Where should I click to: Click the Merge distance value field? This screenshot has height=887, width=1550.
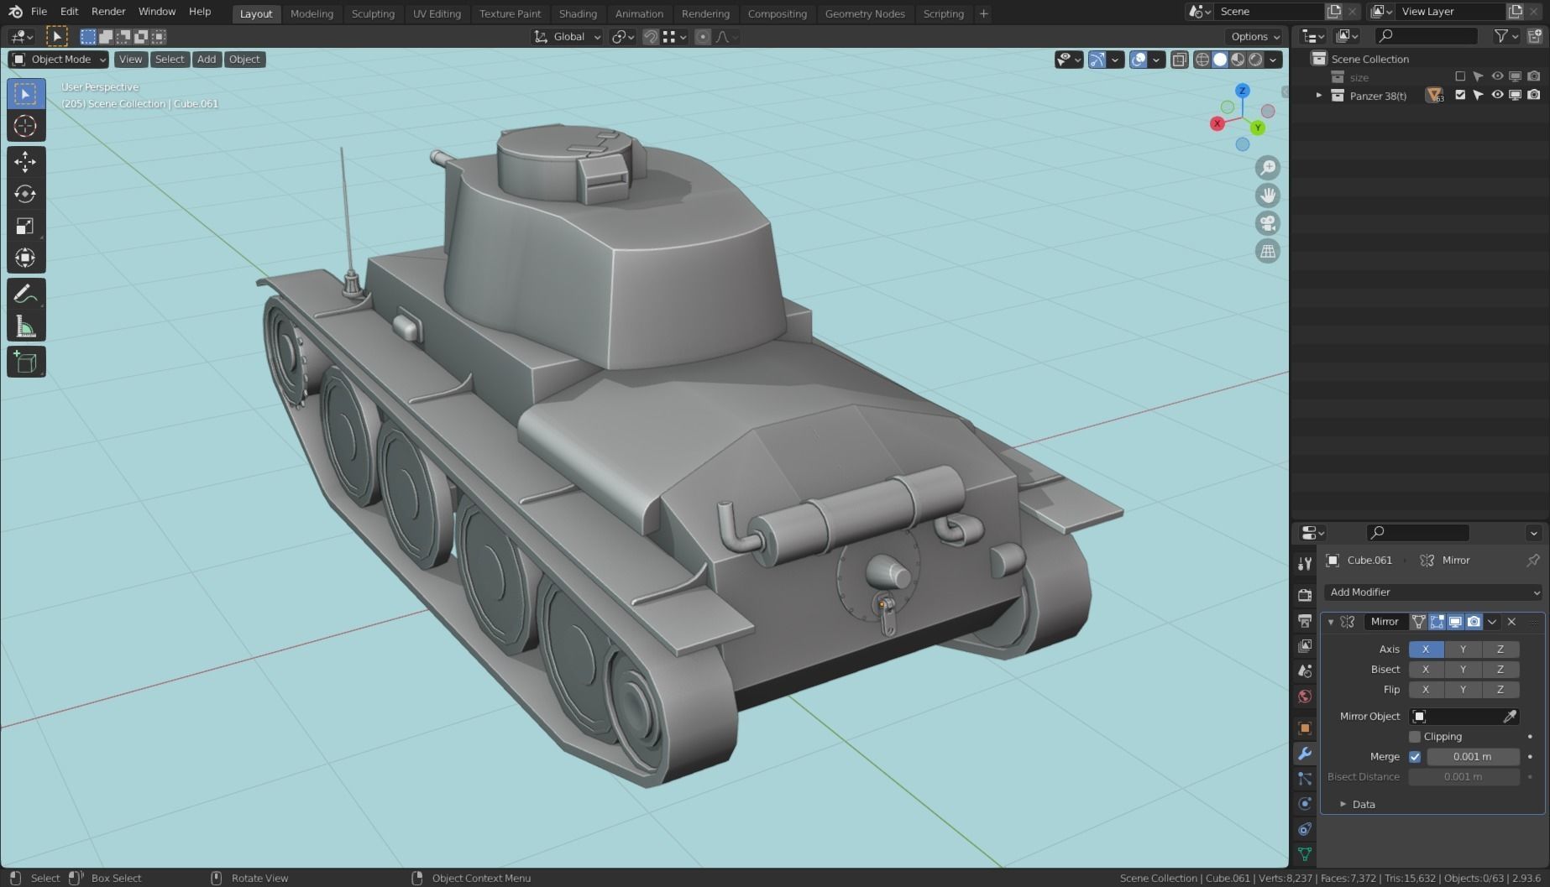click(x=1471, y=756)
